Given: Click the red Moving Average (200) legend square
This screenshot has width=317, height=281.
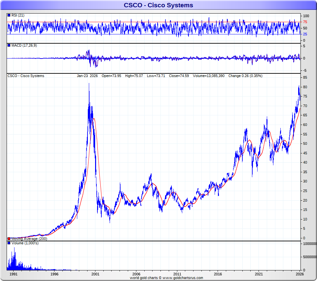Looking at the screenshot, I should coord(9,239).
